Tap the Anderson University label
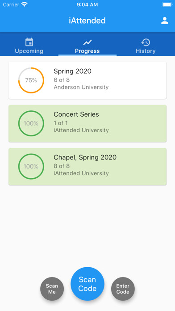 (x=81, y=87)
